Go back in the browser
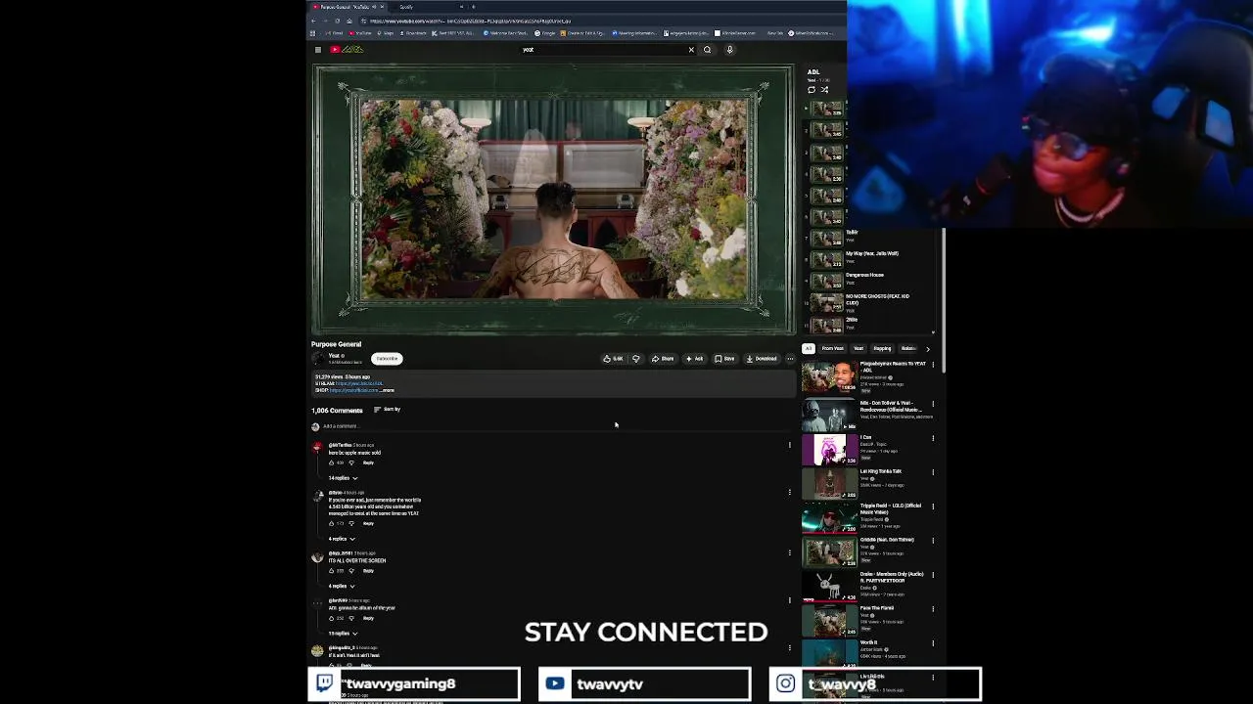This screenshot has height=704, width=1253. 314,21
